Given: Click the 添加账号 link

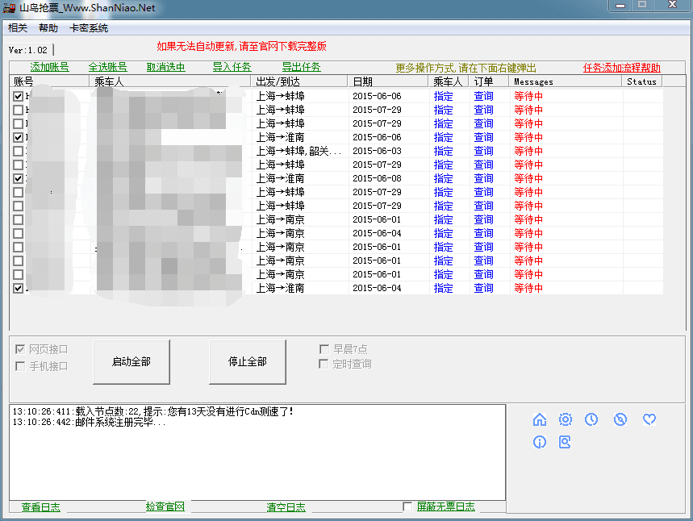Looking at the screenshot, I should pyautogui.click(x=50, y=68).
